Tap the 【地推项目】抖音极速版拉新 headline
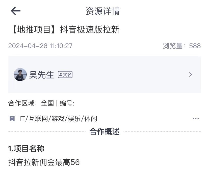The width and height of the screenshot is (209, 176). coord(66,29)
